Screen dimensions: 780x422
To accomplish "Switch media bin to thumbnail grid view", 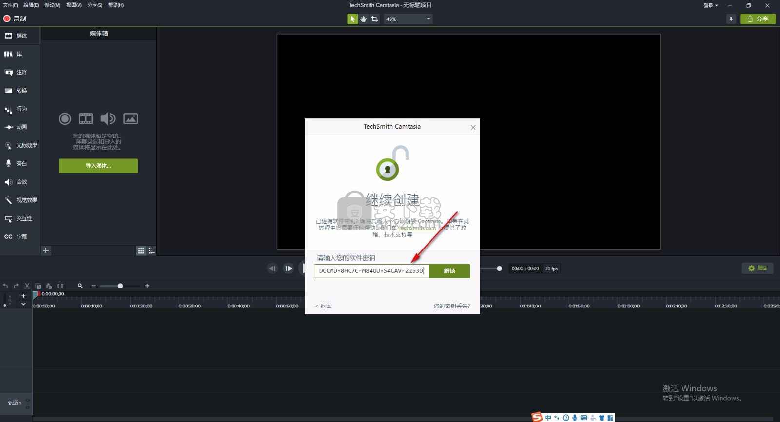I will (141, 250).
